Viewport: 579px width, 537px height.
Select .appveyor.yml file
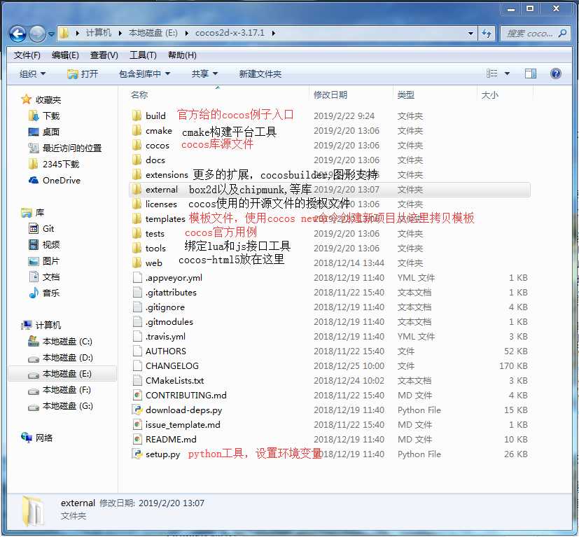point(167,278)
